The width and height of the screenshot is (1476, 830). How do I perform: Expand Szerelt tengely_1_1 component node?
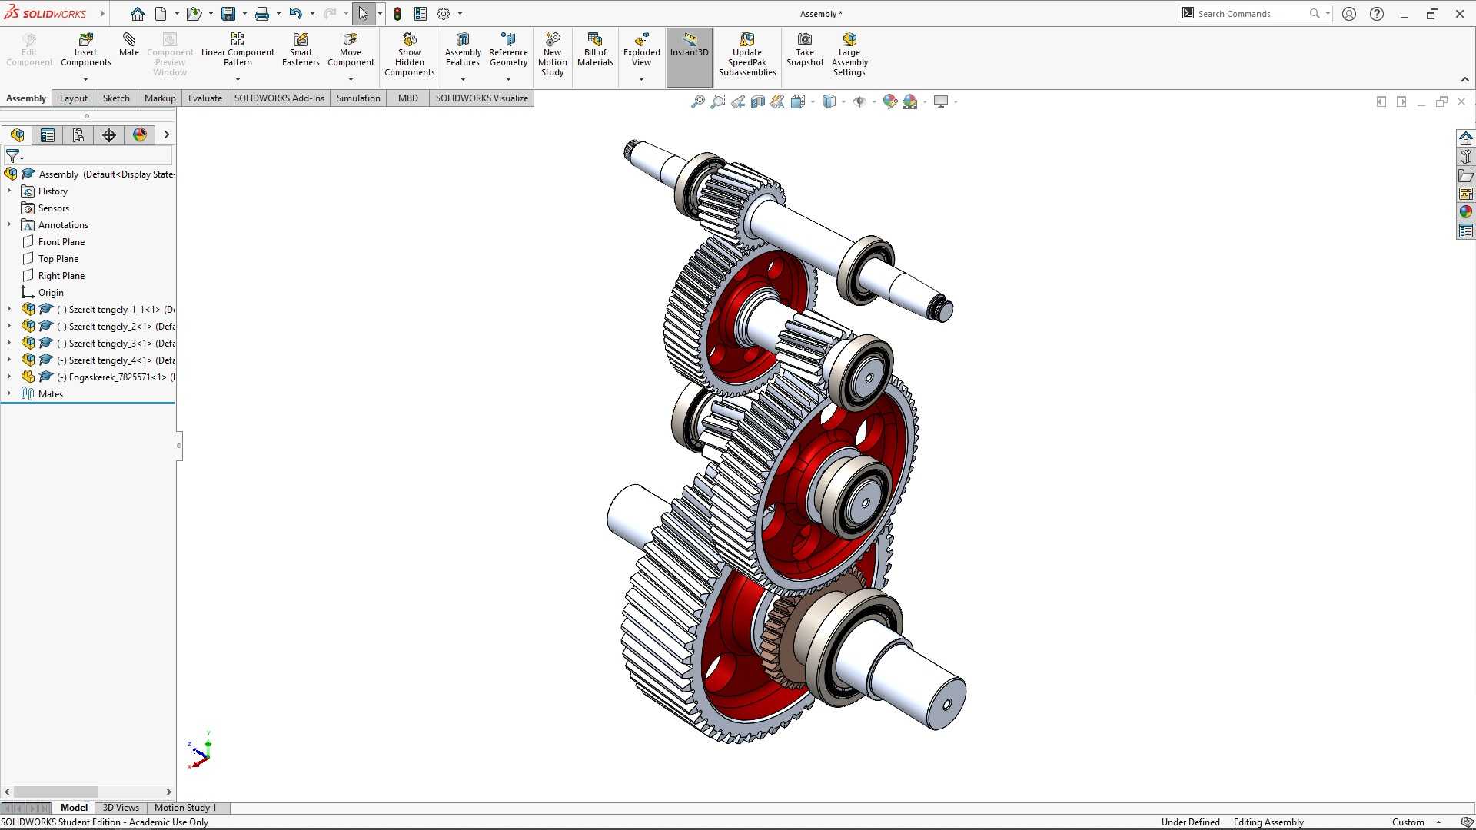coord(9,309)
